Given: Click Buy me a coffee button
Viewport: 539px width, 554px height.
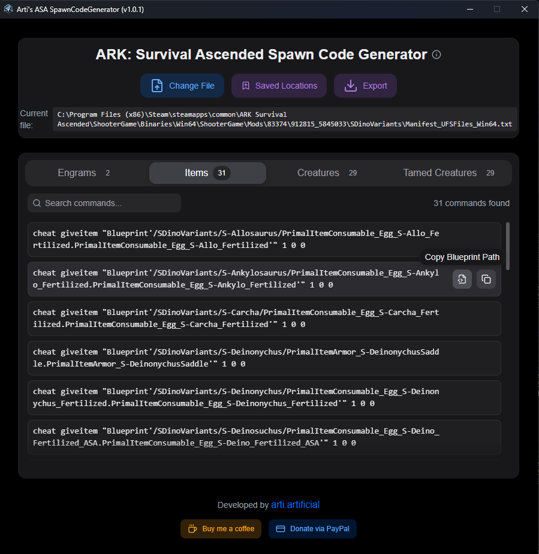Looking at the screenshot, I should [221, 529].
